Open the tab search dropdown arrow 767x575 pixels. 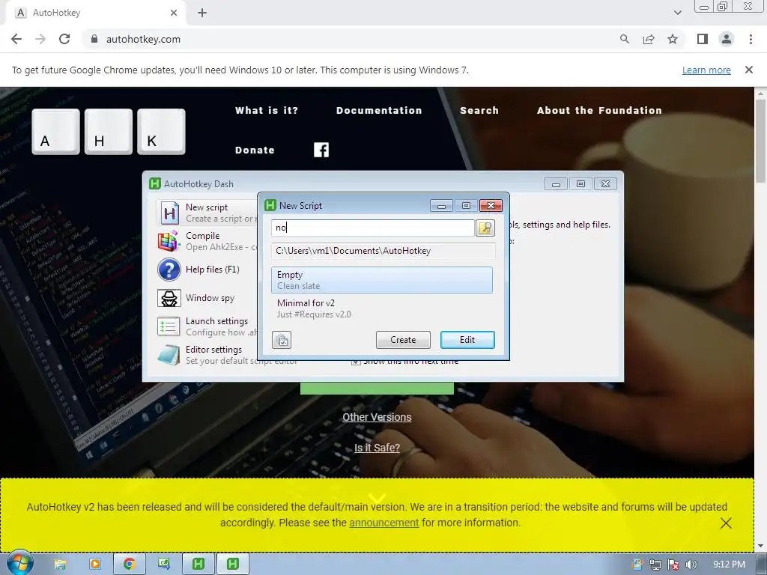(677, 13)
